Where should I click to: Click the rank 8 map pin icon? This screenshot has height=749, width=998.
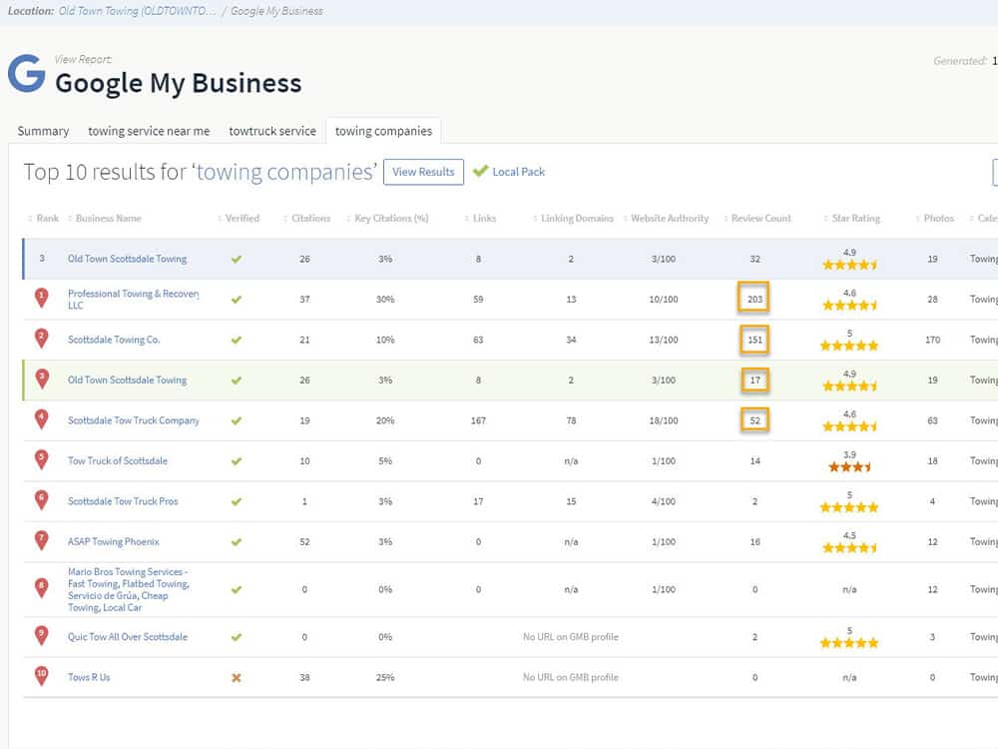coord(41,587)
